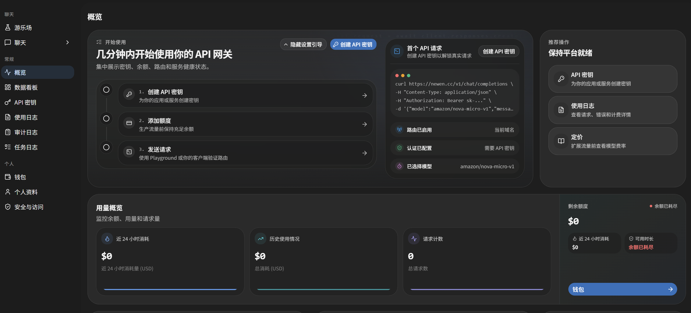Open the 定价 recommended action card
The height and width of the screenshot is (313, 691).
[613, 141]
